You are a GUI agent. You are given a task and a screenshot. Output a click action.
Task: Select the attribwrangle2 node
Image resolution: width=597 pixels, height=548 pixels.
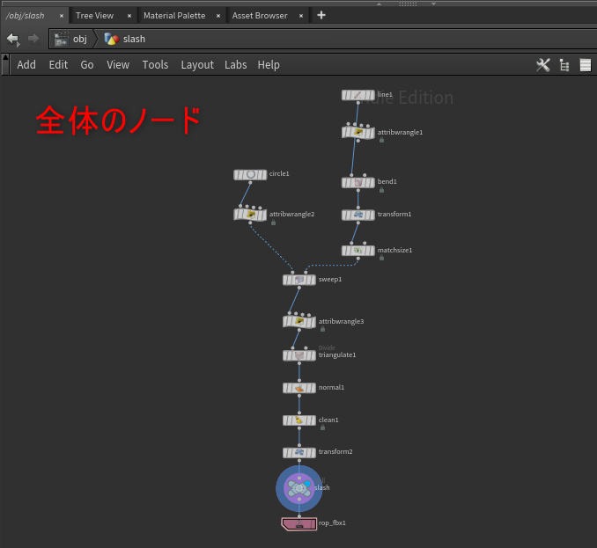coord(250,215)
